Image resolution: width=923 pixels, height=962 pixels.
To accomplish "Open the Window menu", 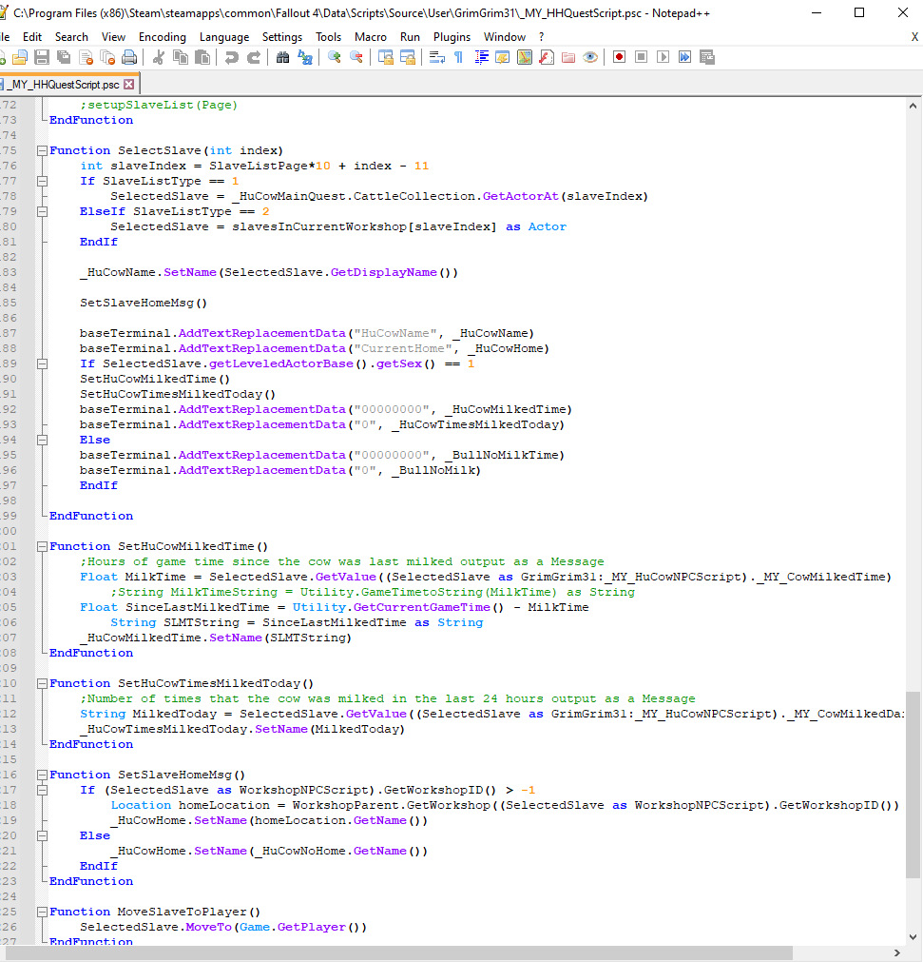I will (505, 37).
